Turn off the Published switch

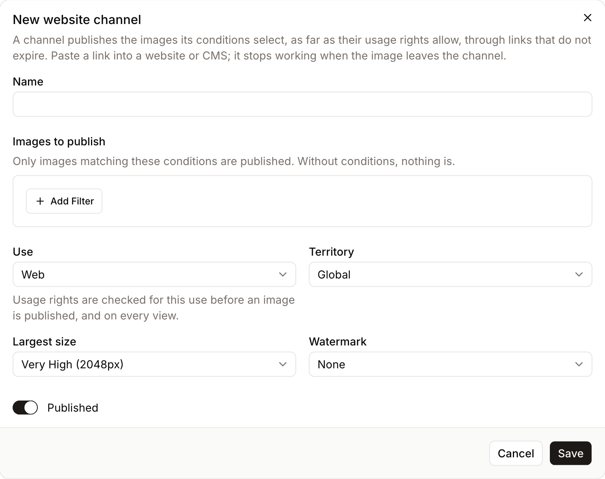(25, 408)
